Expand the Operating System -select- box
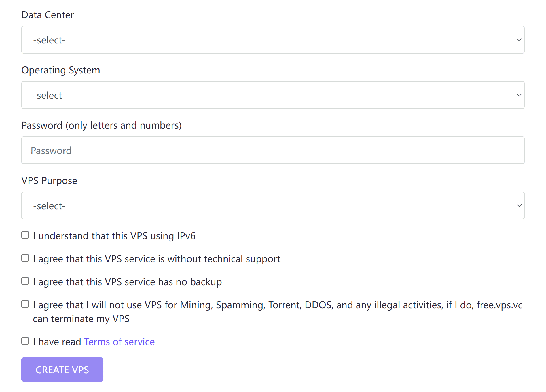The width and height of the screenshot is (546, 392). tap(273, 95)
